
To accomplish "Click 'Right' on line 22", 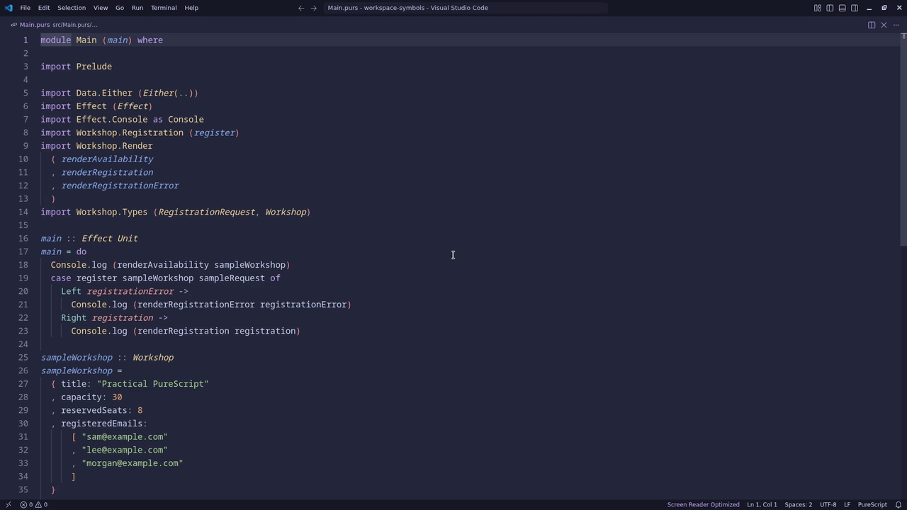I will [74, 318].
